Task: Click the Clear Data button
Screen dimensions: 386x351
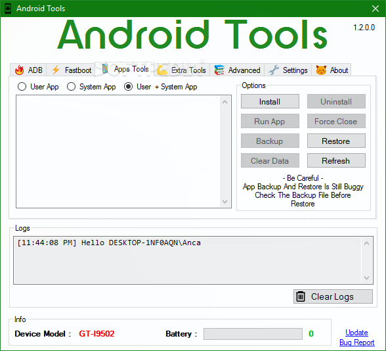Action: pyautogui.click(x=270, y=160)
